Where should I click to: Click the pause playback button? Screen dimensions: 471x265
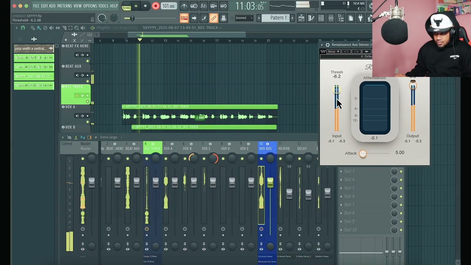(x=136, y=6)
